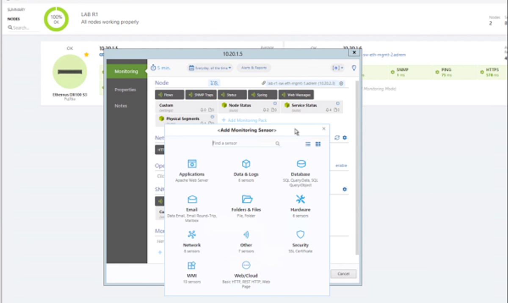Open the 'Everyday, all the time' schedule dropdown
This screenshot has height=303, width=508.
(210, 68)
